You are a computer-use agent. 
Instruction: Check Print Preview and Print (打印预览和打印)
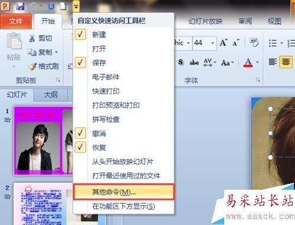123,105
